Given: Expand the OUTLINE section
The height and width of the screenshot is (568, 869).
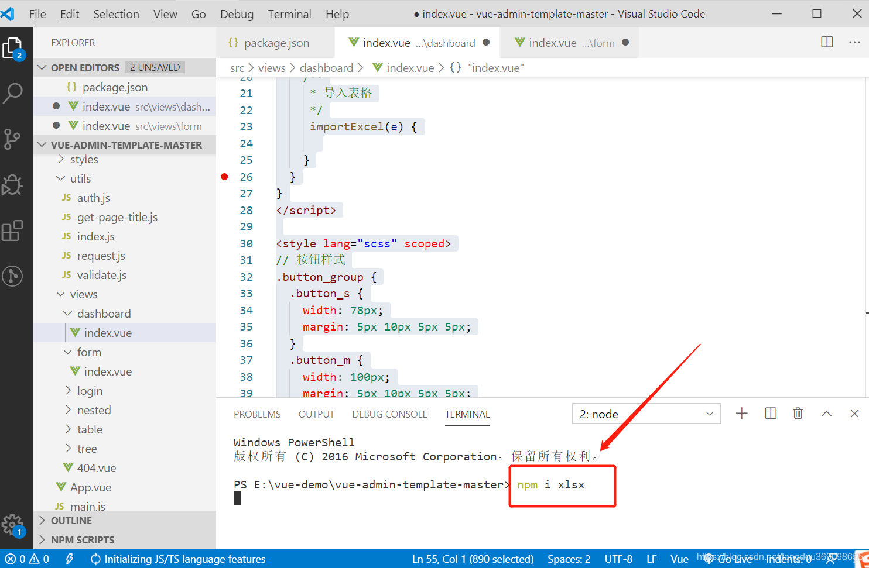Looking at the screenshot, I should pos(42,520).
